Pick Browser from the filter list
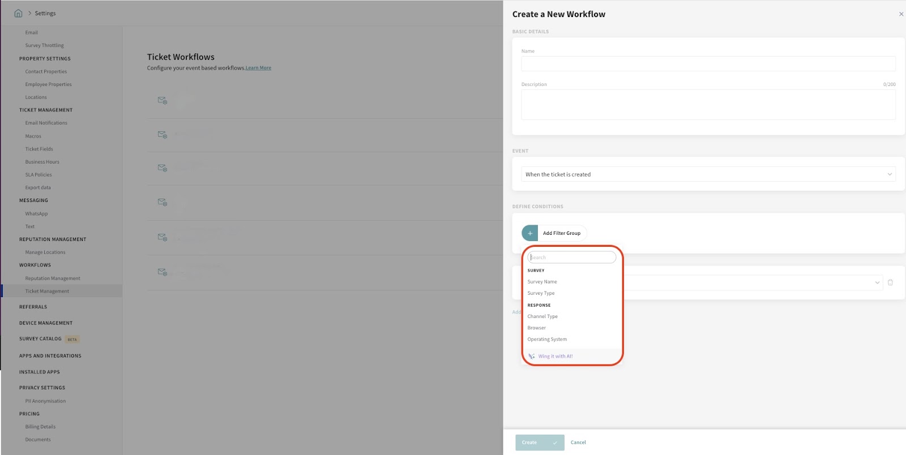The width and height of the screenshot is (906, 455). [537, 328]
